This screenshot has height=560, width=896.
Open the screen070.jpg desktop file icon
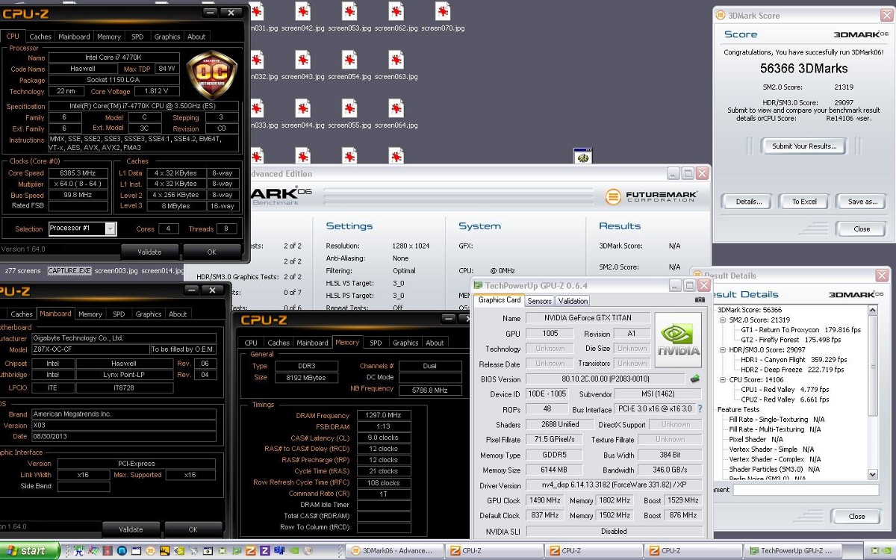click(x=443, y=11)
